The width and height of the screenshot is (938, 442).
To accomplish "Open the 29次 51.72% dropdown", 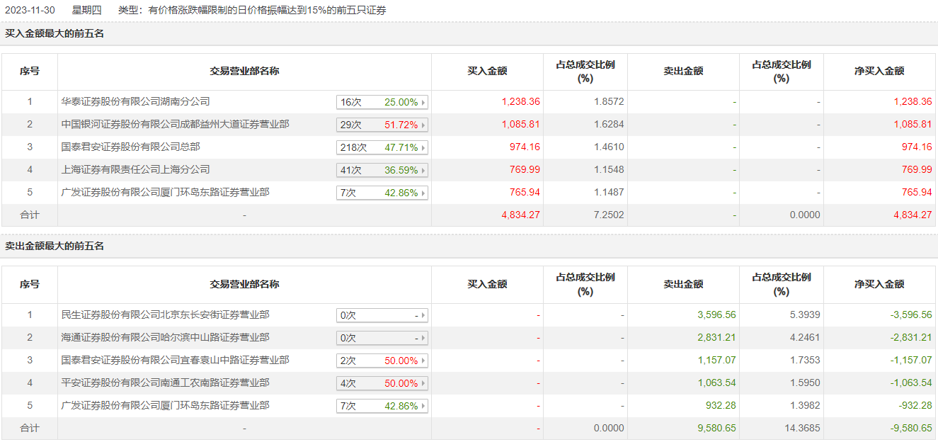I will coord(382,125).
